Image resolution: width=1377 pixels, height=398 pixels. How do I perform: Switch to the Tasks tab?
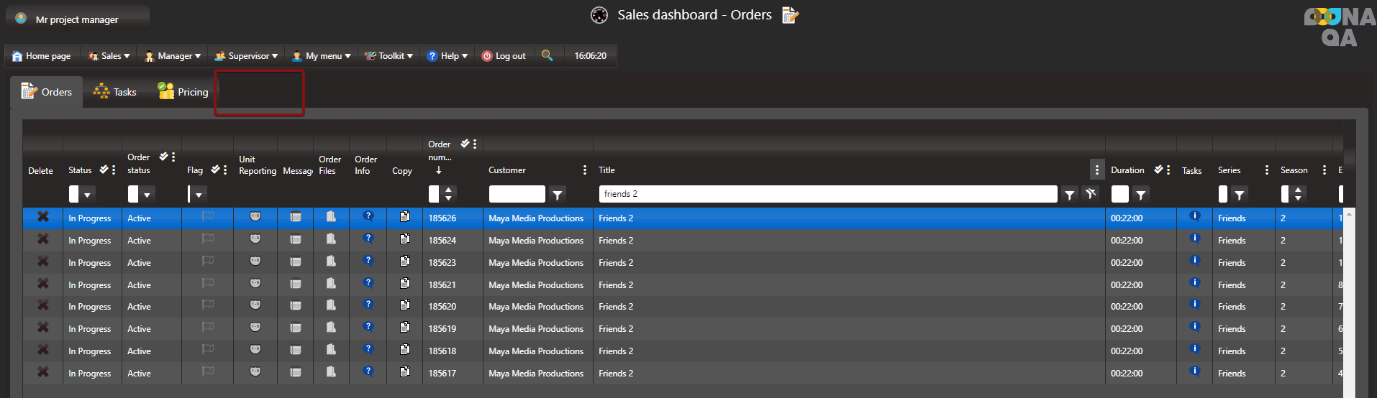115,92
